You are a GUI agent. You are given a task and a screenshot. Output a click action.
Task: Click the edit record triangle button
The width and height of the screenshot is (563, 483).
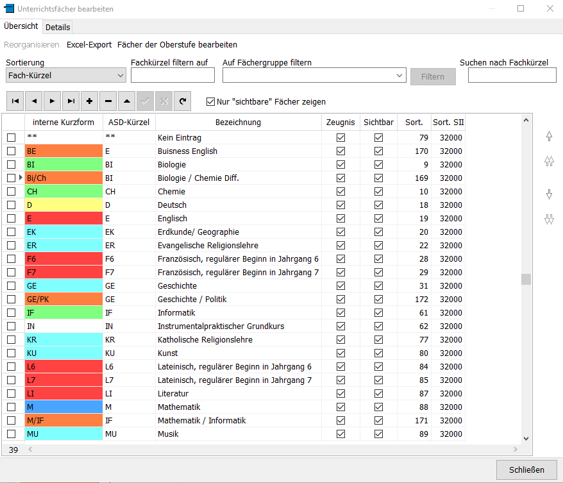pos(127,101)
